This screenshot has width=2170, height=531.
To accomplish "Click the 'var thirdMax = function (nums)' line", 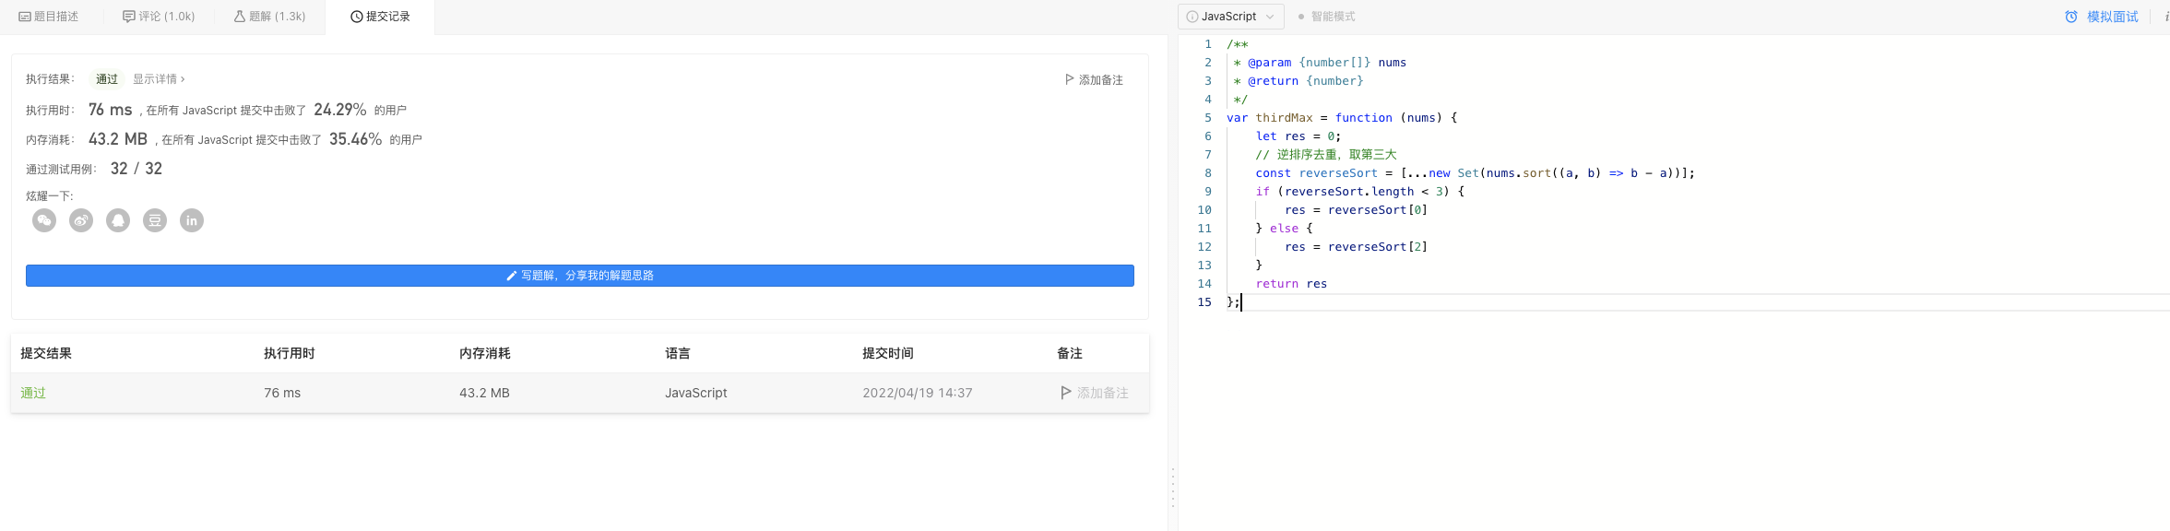I will point(1342,118).
